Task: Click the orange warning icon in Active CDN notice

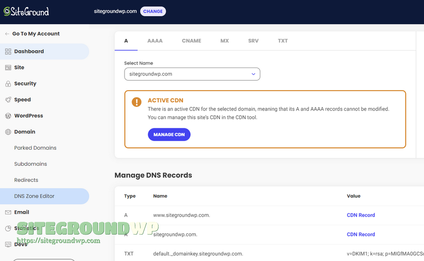Action: (137, 102)
